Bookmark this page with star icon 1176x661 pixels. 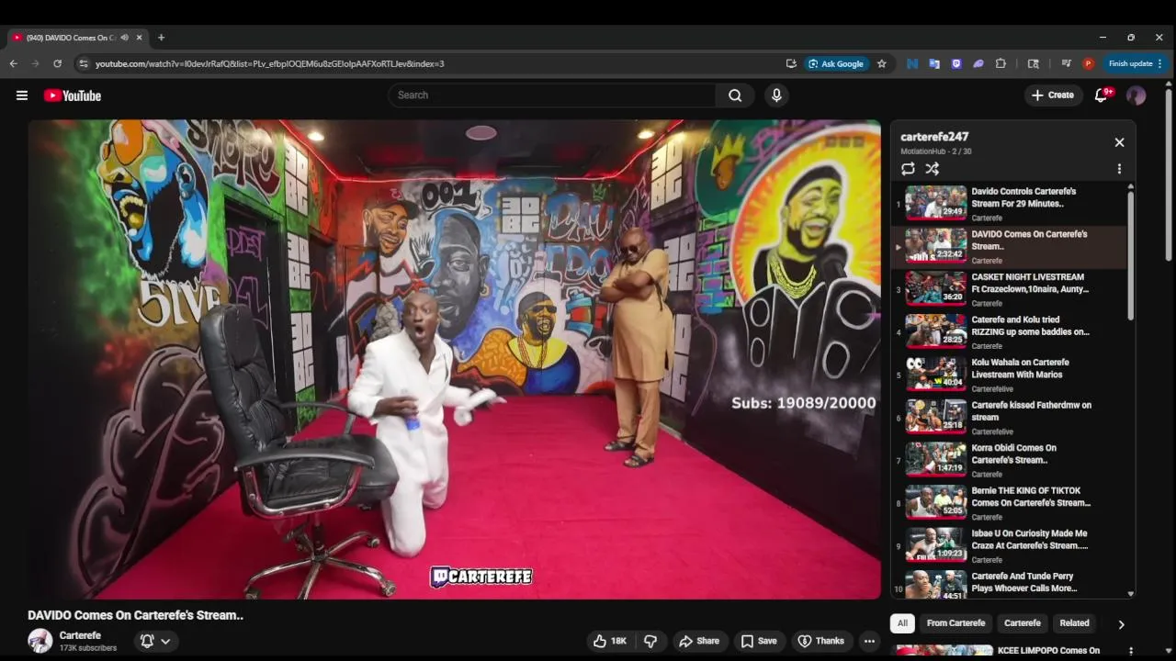[x=882, y=63]
